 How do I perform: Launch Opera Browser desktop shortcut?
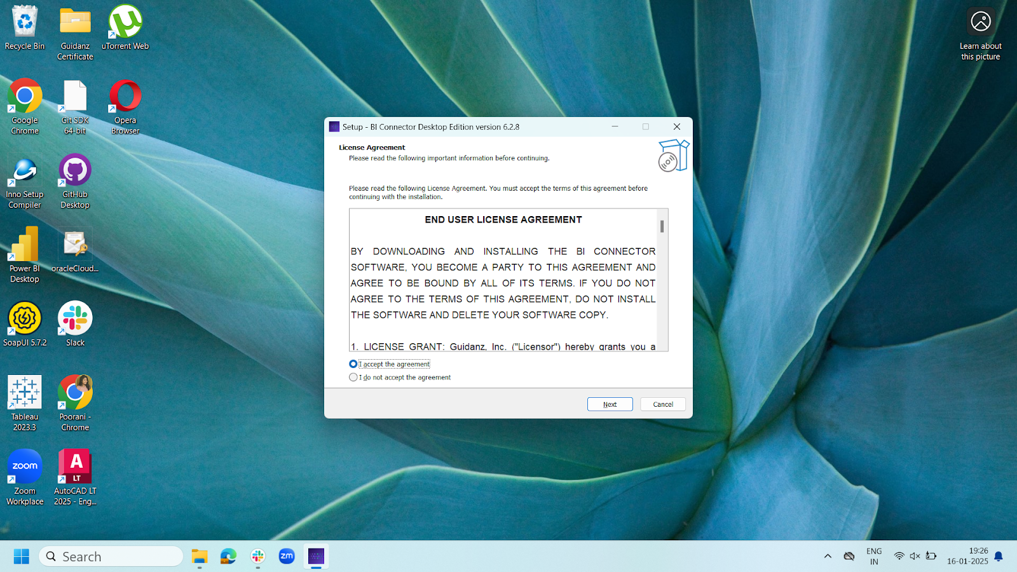pyautogui.click(x=125, y=107)
